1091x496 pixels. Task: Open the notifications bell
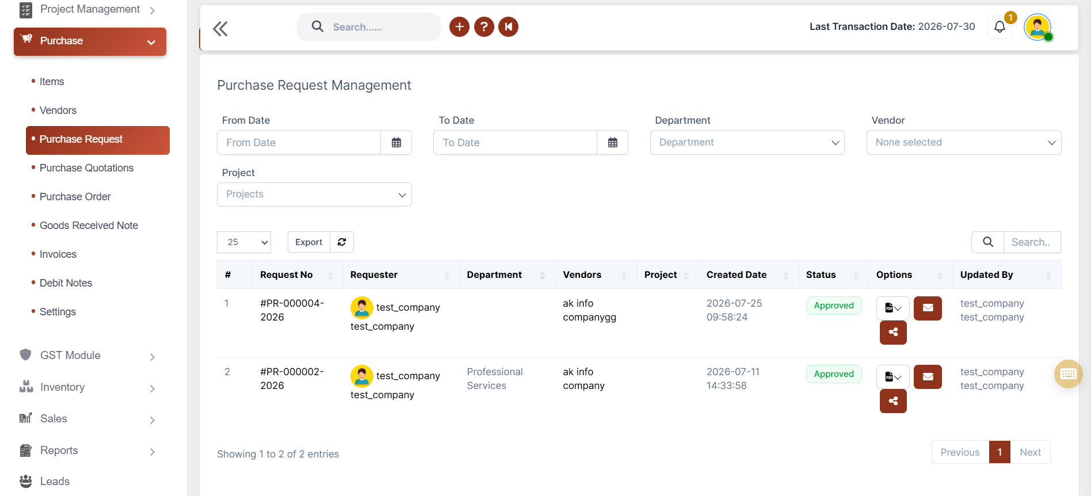1000,27
